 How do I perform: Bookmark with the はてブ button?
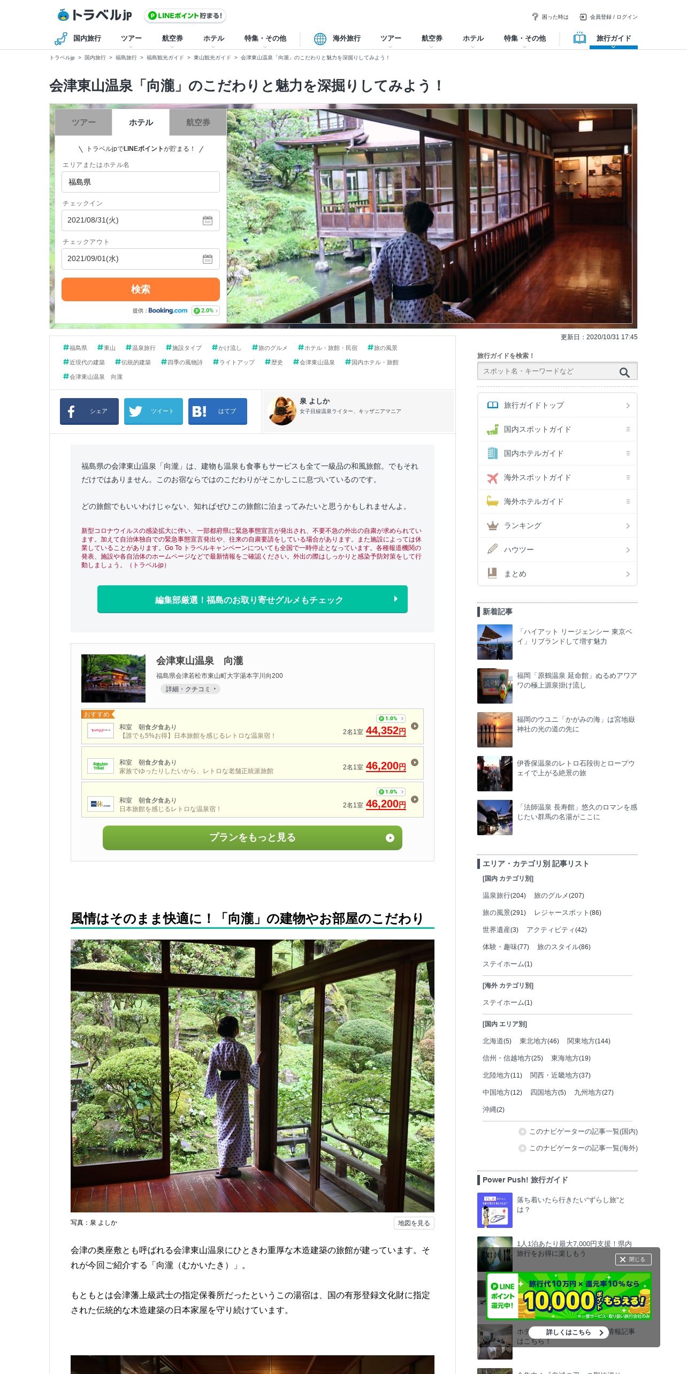218,411
